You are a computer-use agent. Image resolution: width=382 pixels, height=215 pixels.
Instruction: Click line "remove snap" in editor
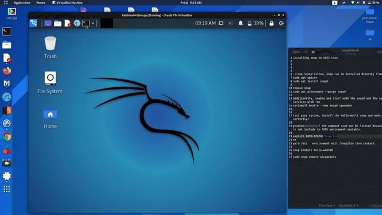coord(302,88)
